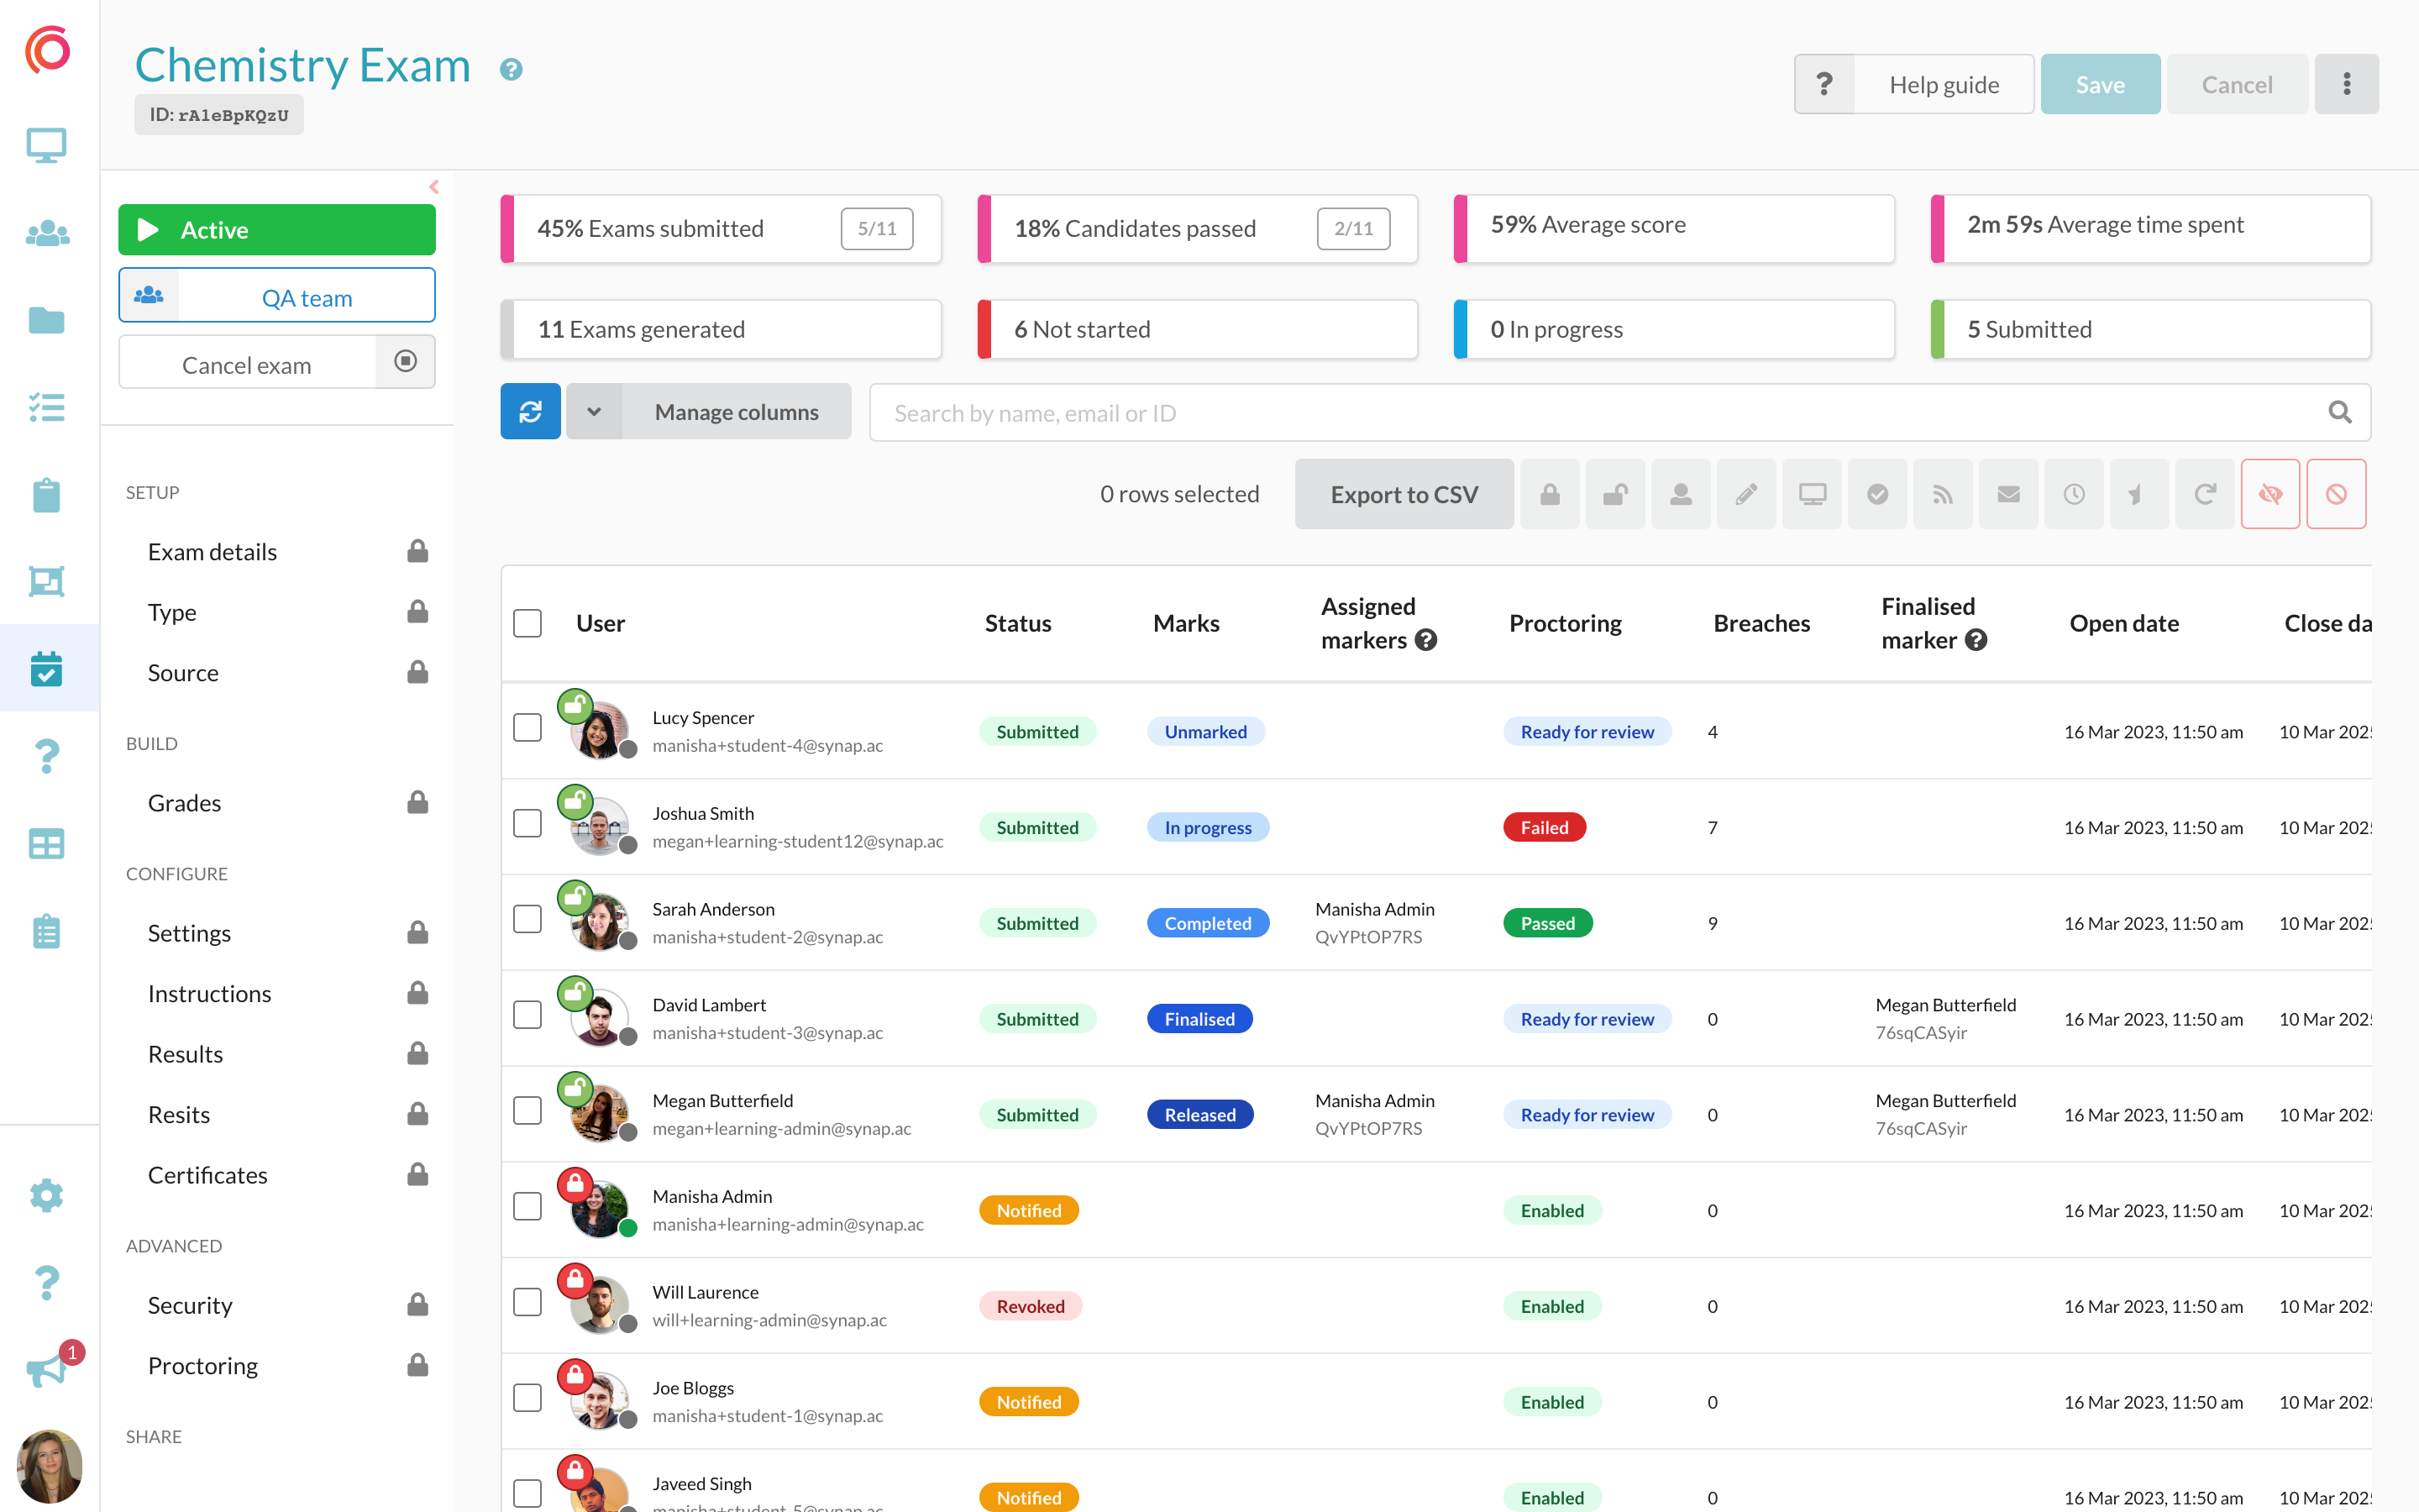Collapse the side panel with red chevron
The width and height of the screenshot is (2419, 1512).
tap(433, 187)
